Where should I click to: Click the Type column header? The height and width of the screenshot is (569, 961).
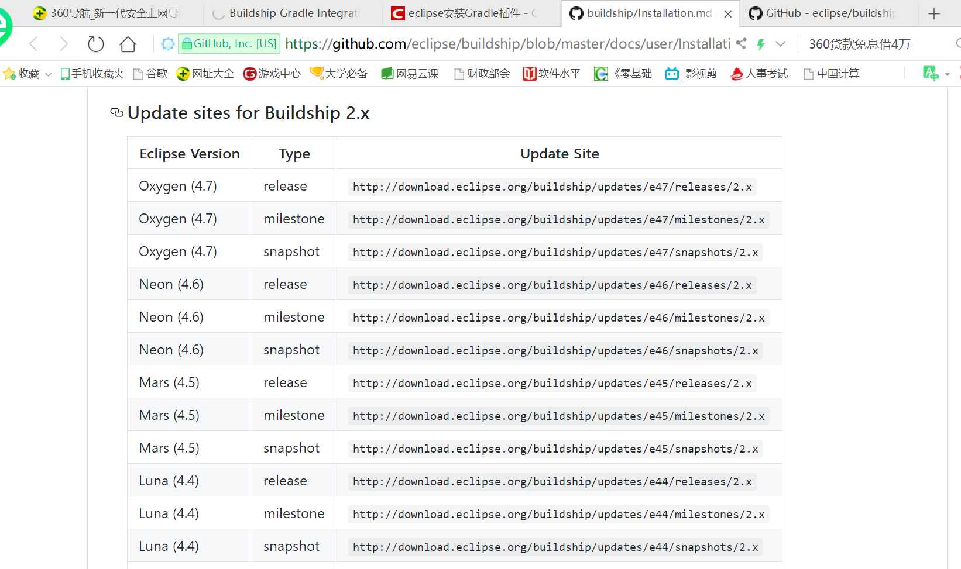[x=294, y=154]
